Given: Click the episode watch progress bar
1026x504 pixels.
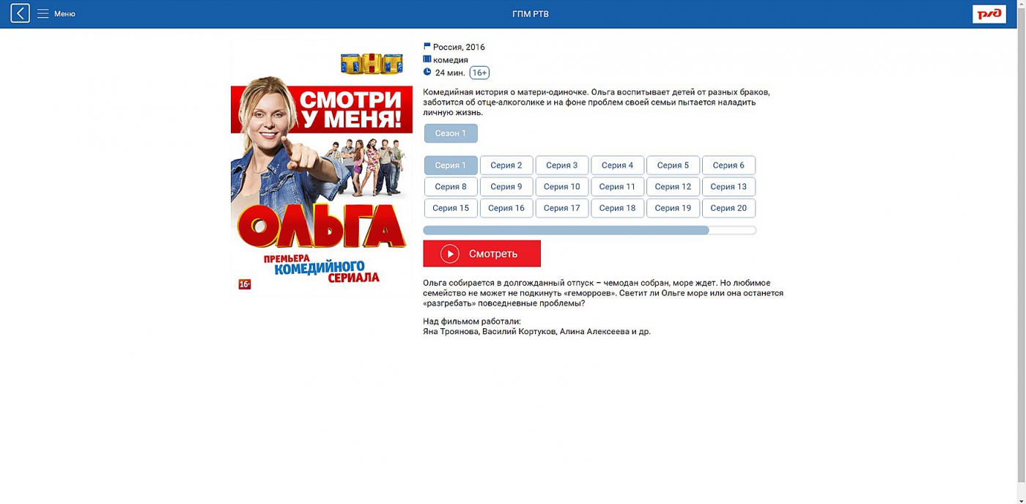Looking at the screenshot, I should click(589, 230).
